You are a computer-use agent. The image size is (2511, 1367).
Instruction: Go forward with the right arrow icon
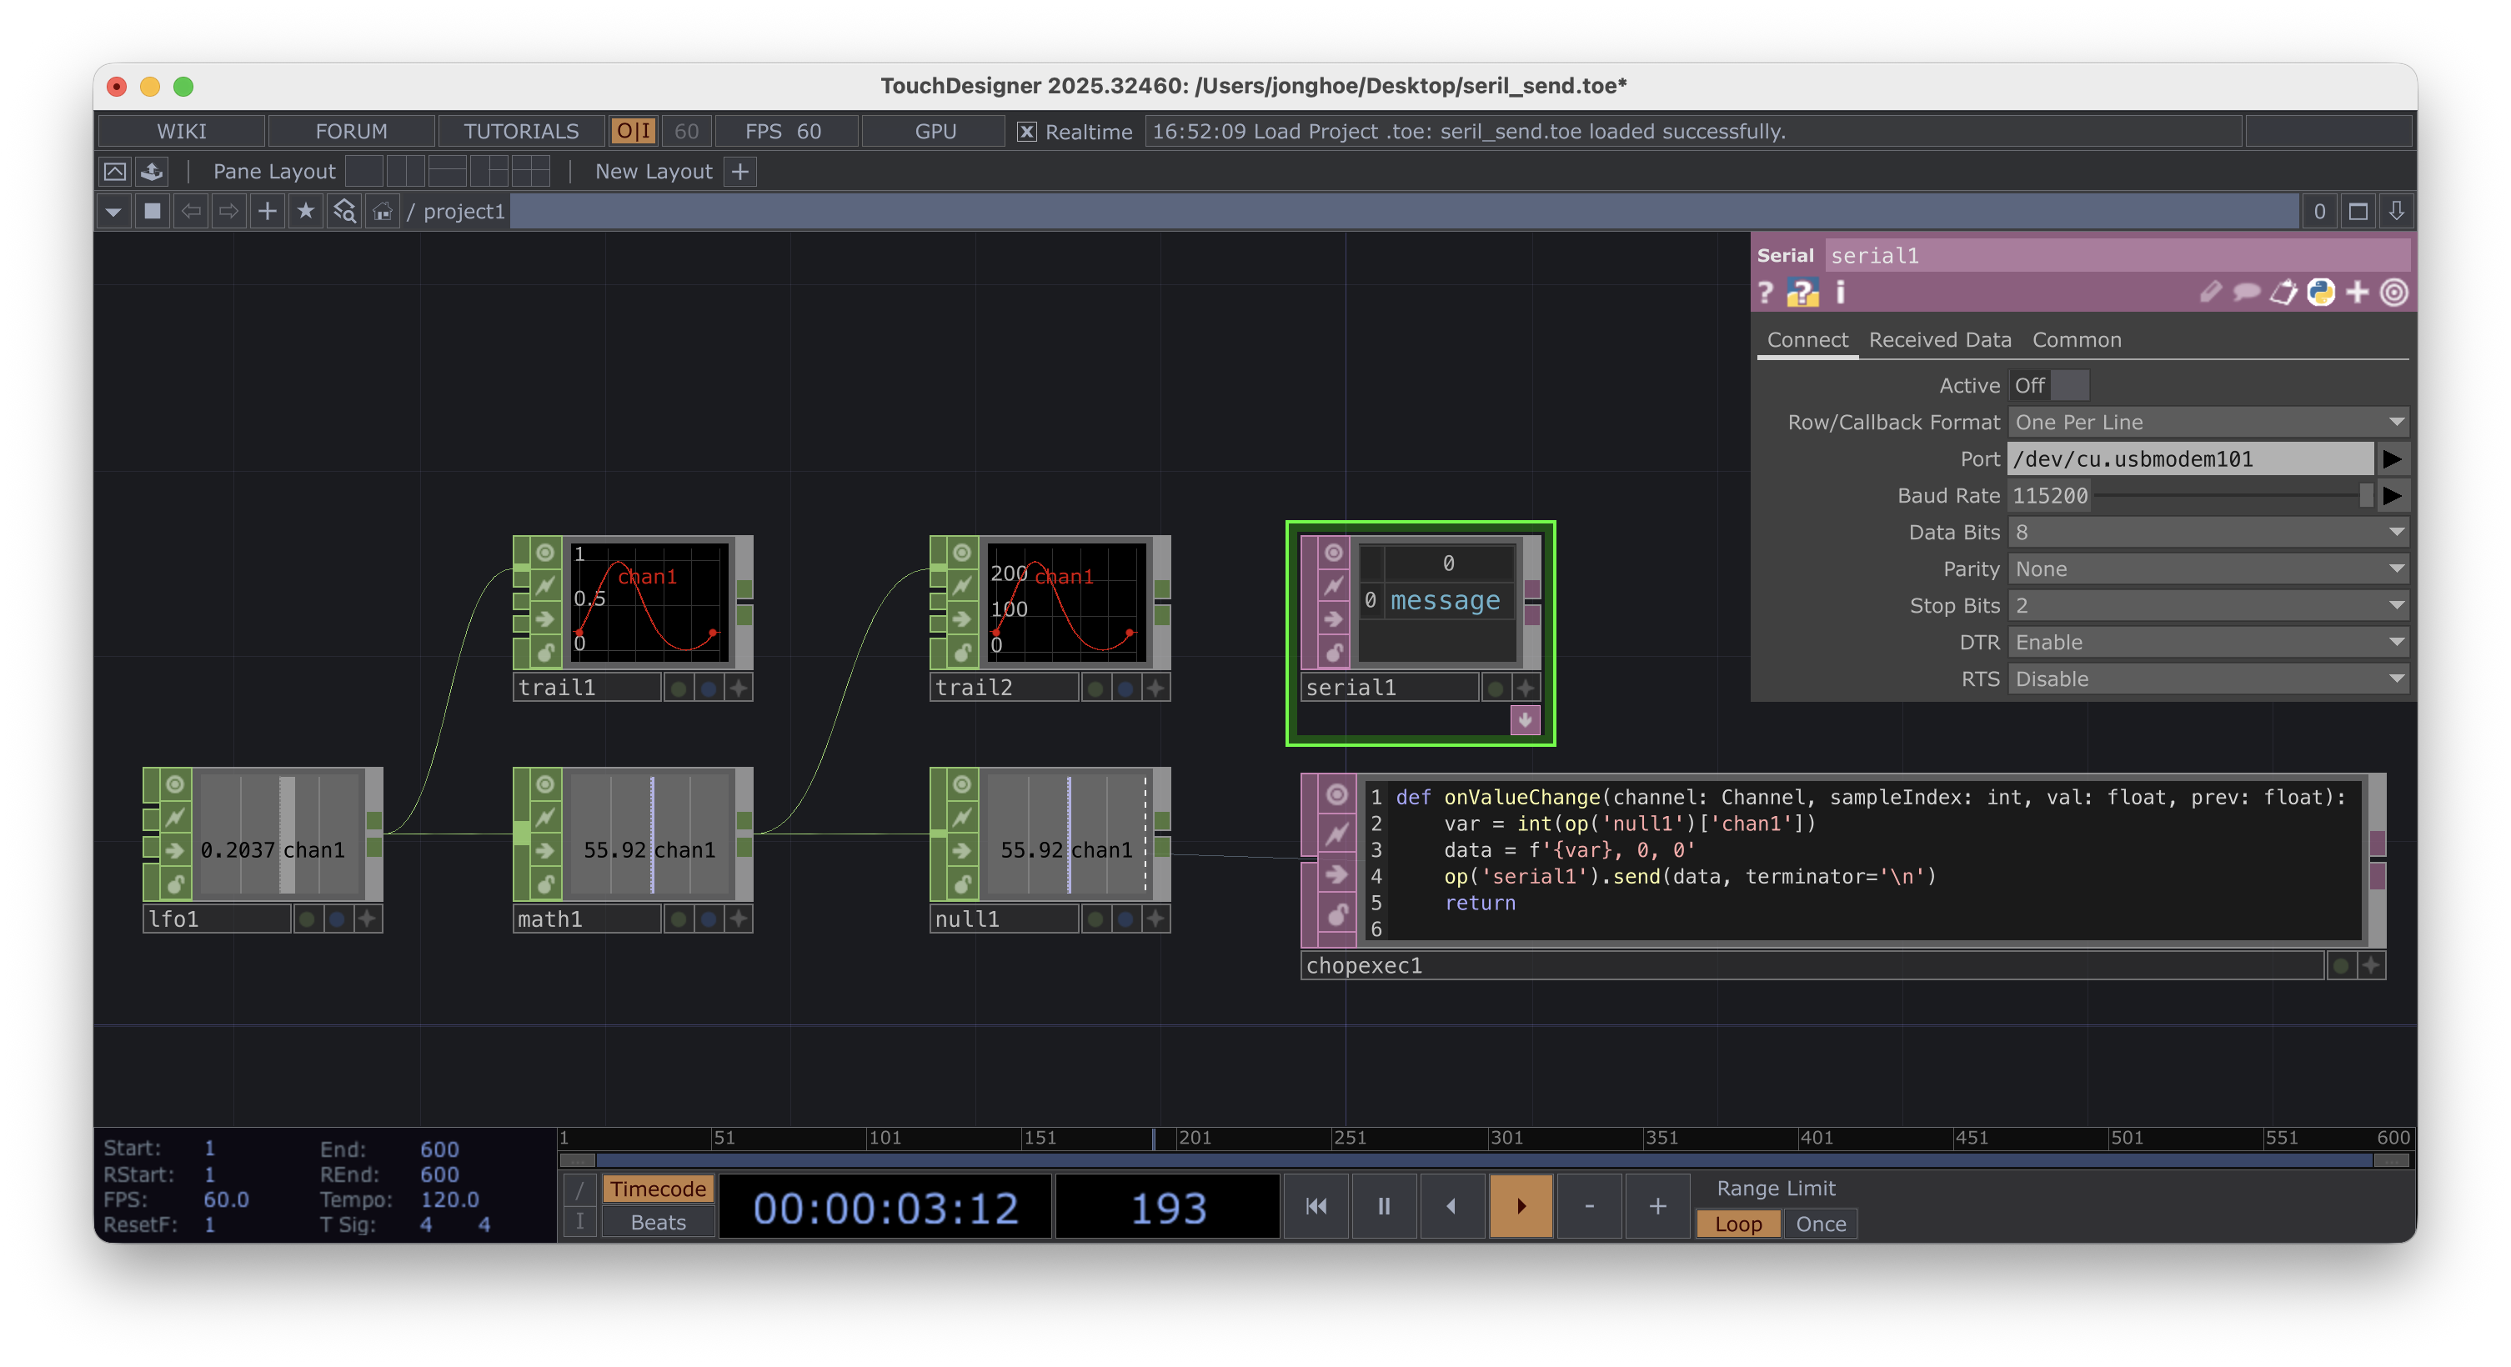click(229, 210)
